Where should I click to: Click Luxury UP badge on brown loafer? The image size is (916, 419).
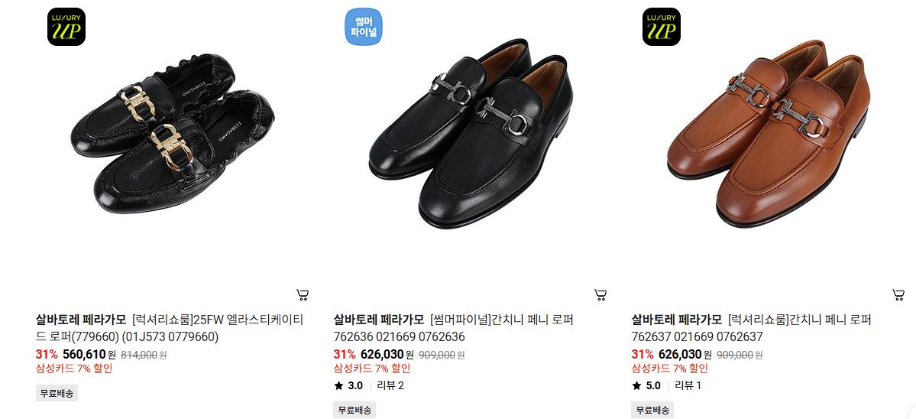tap(662, 26)
